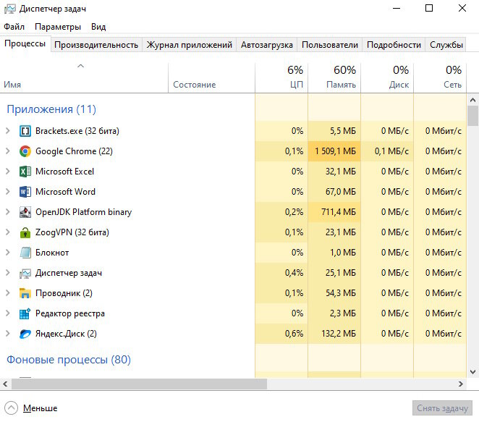479x422 pixels.
Task: Click Яндекс.Диск CPU value 0,6%
Action: click(294, 334)
